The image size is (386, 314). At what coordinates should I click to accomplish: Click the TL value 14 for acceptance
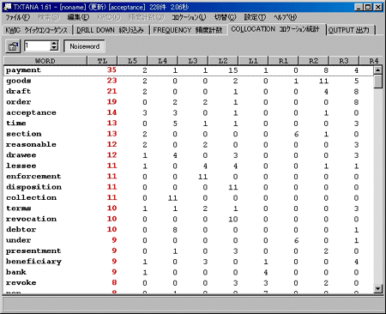(112, 112)
